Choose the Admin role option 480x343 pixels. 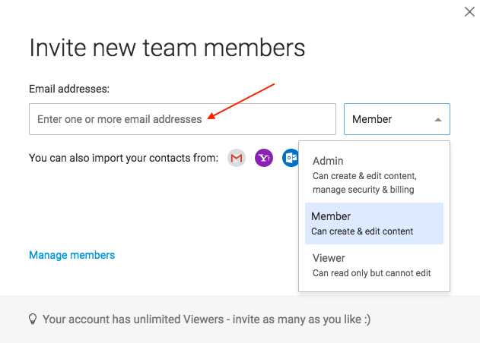pos(374,175)
